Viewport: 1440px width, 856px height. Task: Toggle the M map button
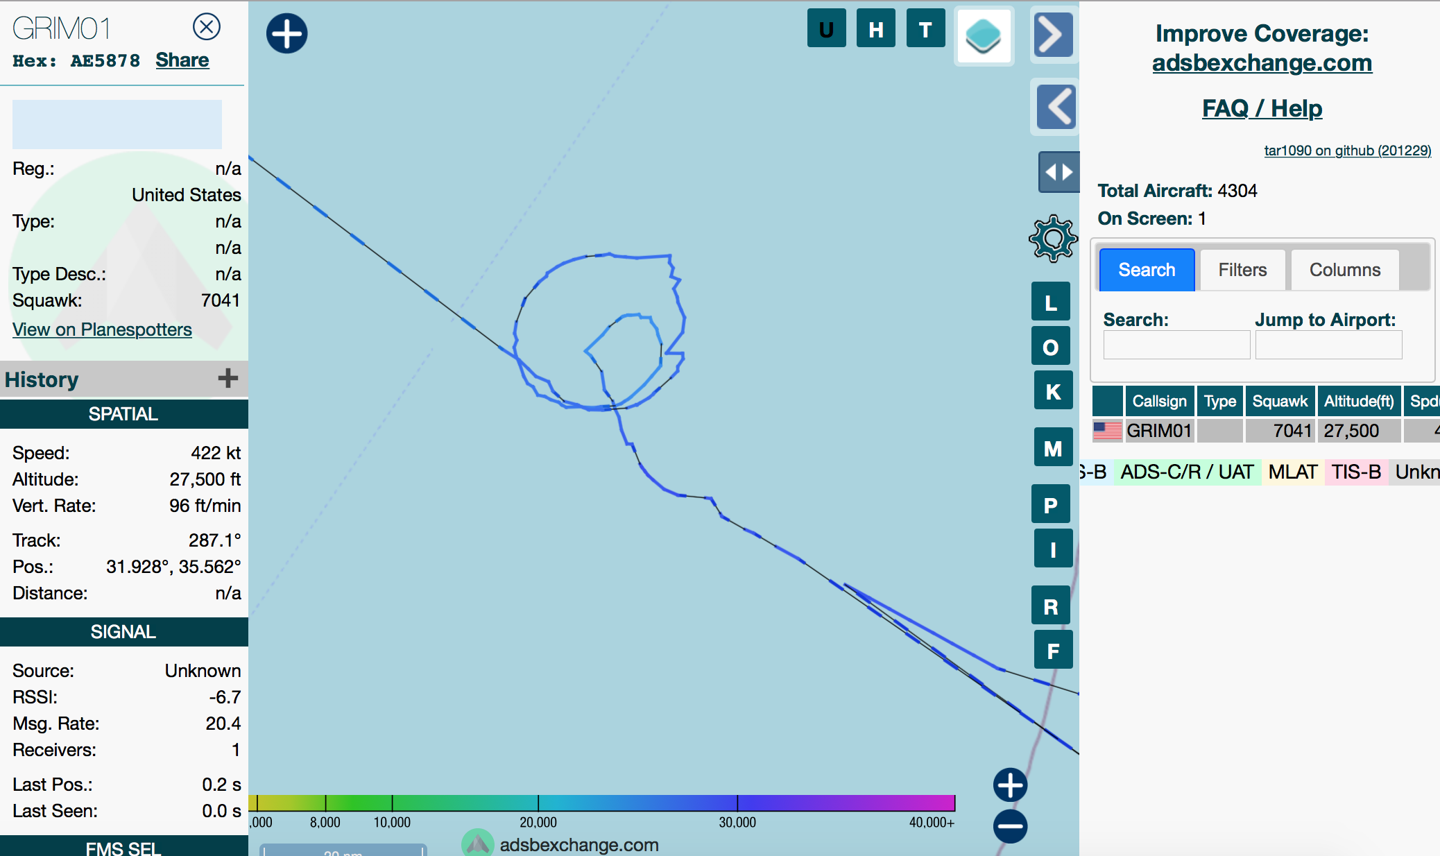1053,447
